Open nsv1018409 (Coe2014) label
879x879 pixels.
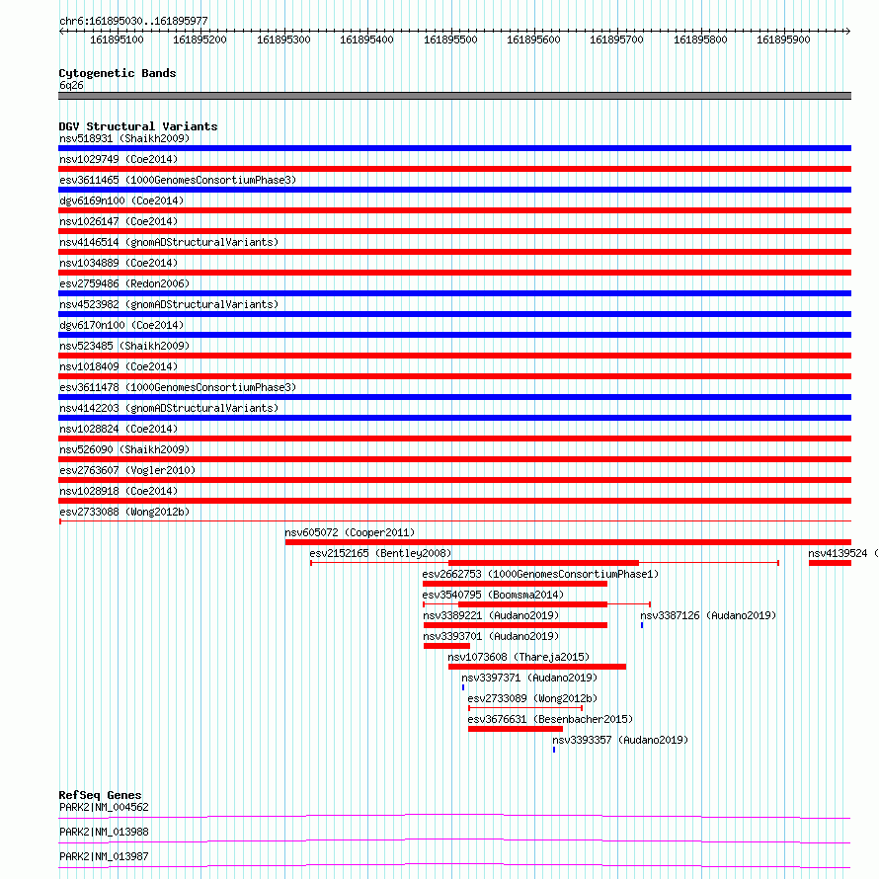(x=119, y=366)
